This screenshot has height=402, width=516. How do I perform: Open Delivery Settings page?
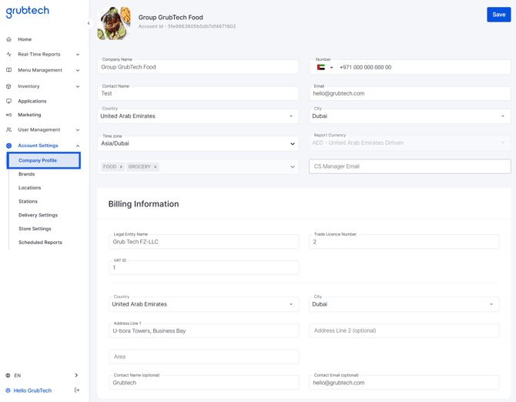tap(38, 215)
